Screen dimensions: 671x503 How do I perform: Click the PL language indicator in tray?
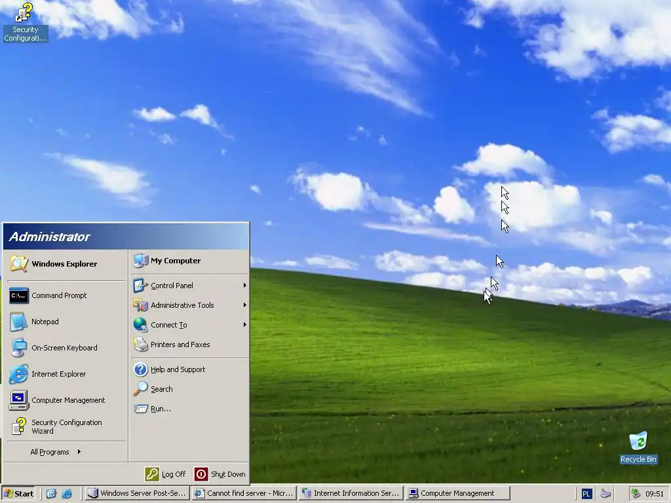click(586, 494)
